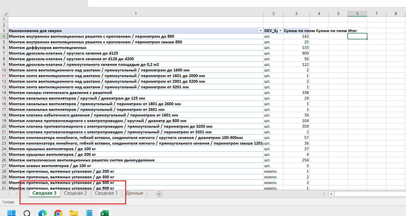
Task: Click the Готово status bar indicator
Action: (8, 202)
